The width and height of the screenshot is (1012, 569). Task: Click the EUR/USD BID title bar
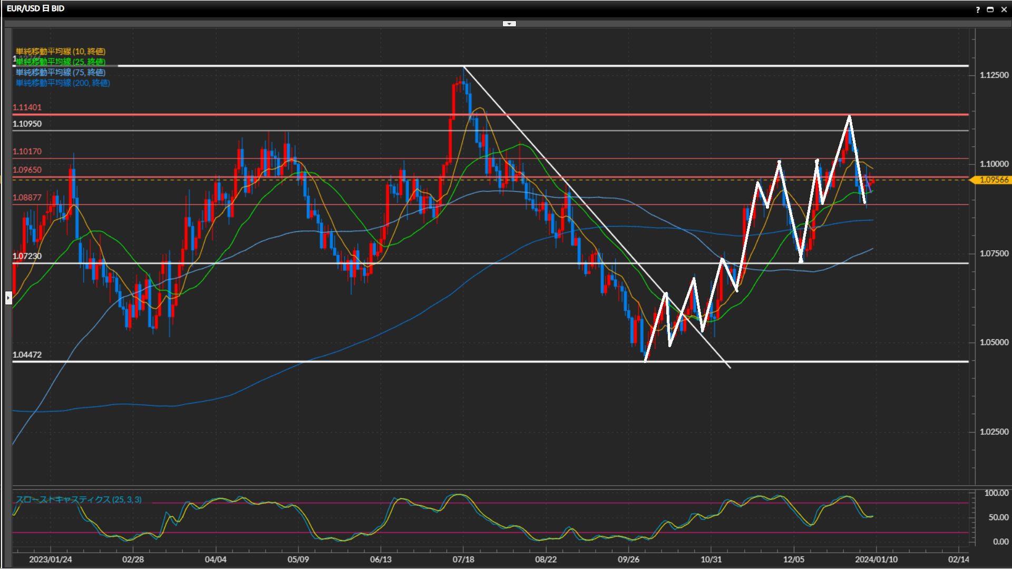(36, 9)
